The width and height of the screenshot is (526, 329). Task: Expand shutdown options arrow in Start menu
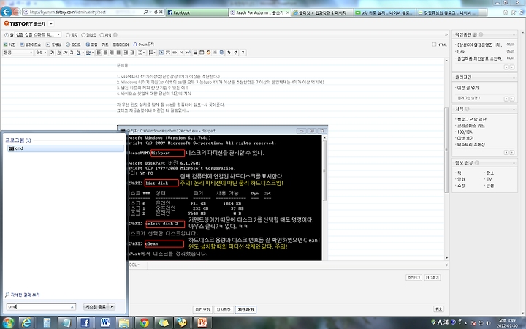coord(112,307)
